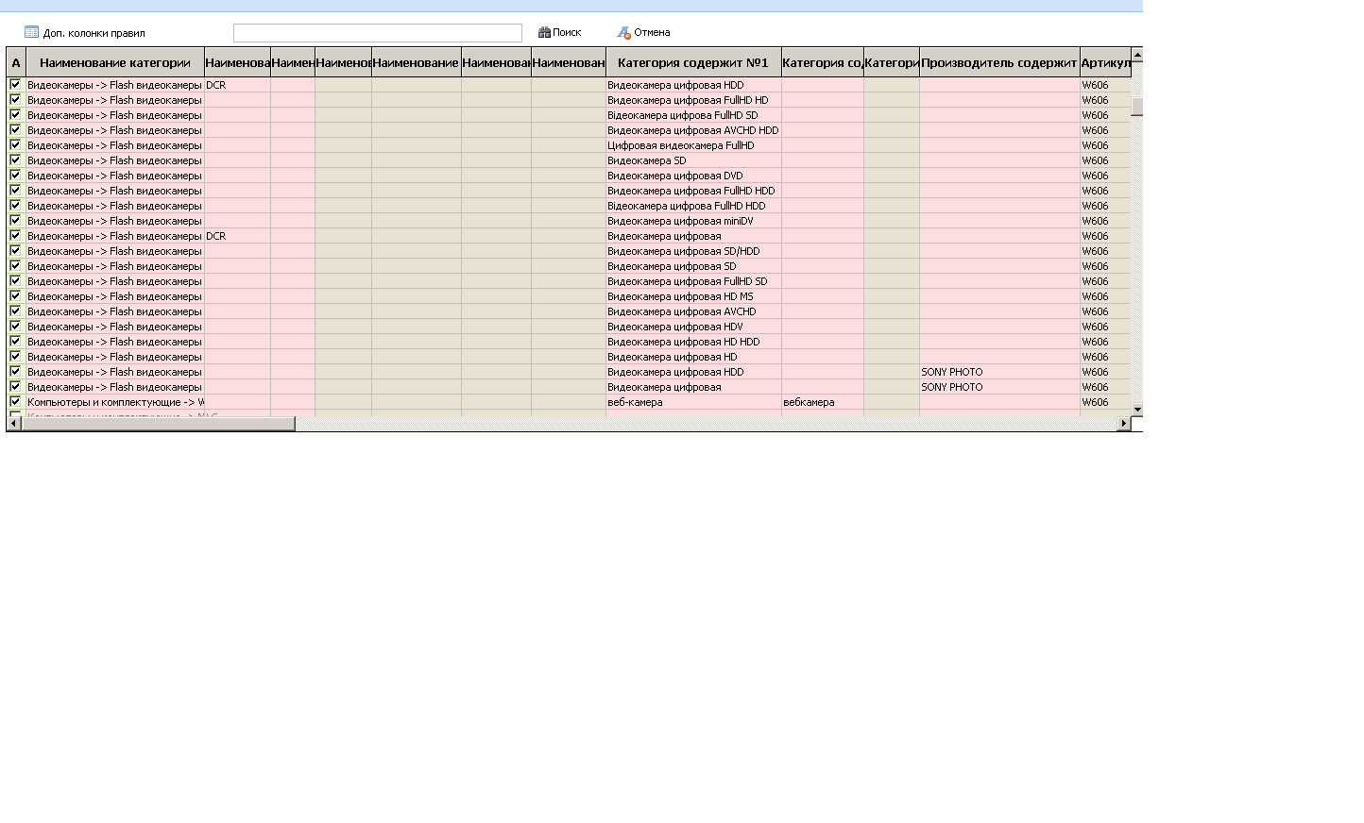Viewport: 1364px width, 823px height.
Task: Click the Категория содержит №1 column header
Action: click(693, 62)
